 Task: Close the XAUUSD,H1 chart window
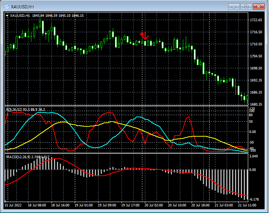[x=258, y=7]
